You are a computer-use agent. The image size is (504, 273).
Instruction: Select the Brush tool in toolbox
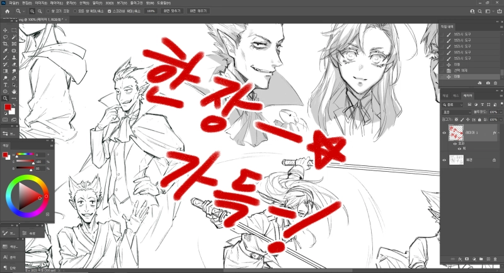(x=6, y=57)
